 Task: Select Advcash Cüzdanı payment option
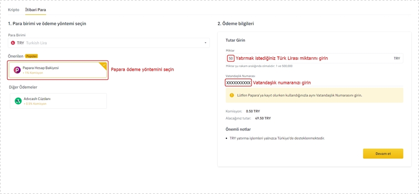pos(58,101)
